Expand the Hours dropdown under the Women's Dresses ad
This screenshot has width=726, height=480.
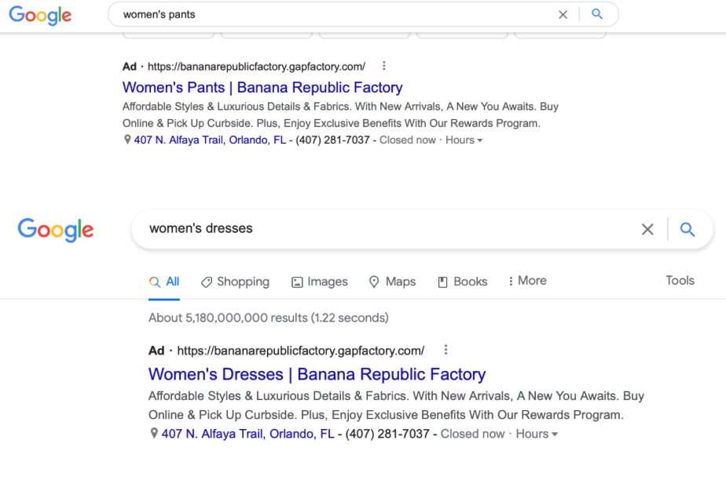point(537,434)
